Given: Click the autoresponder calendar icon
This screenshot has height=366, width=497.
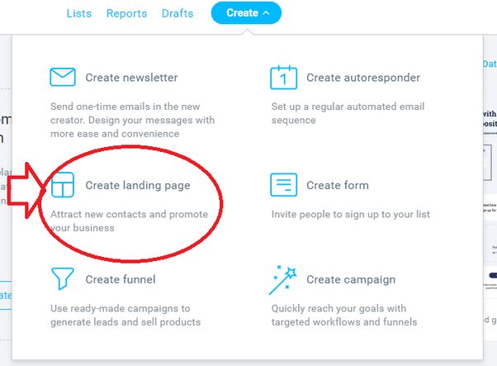Looking at the screenshot, I should [283, 78].
